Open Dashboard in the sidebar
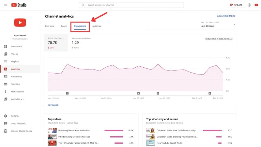This screenshot has width=261, height=147. pos(20,46)
